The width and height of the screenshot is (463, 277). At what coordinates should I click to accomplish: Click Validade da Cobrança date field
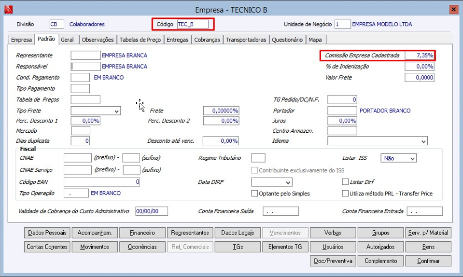tap(152, 211)
